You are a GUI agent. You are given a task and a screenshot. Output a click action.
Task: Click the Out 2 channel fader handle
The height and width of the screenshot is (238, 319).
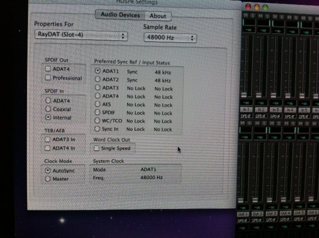point(255,200)
